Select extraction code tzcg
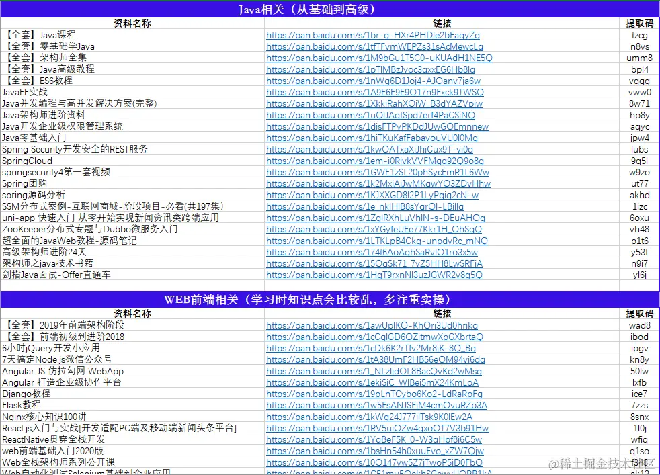 (x=639, y=36)
